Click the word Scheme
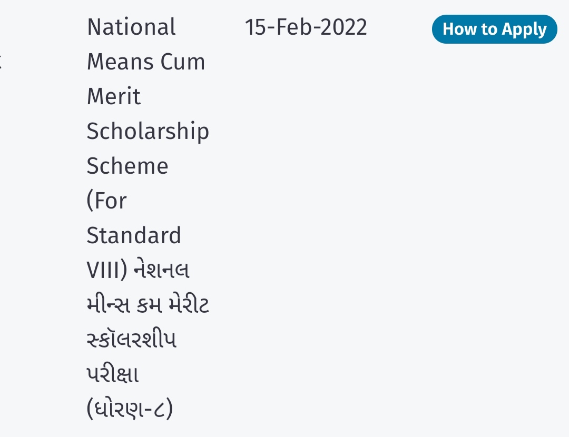The height and width of the screenshot is (437, 569). pos(127,166)
